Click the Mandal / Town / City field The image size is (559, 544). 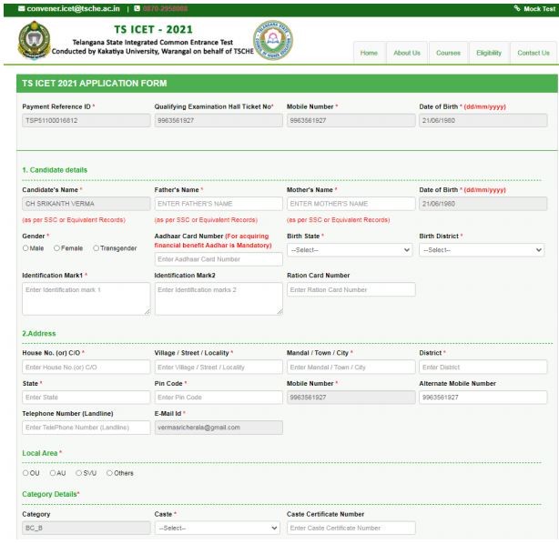coord(351,367)
